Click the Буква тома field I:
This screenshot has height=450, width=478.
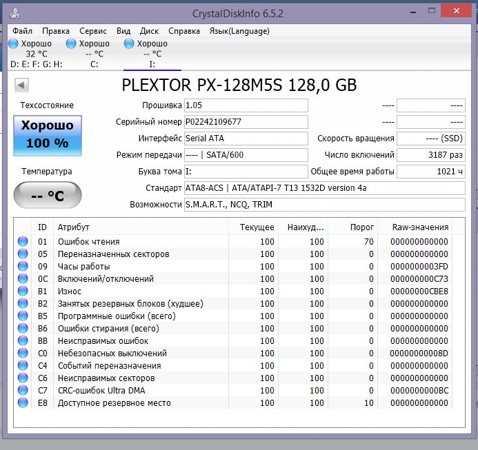[x=246, y=172]
